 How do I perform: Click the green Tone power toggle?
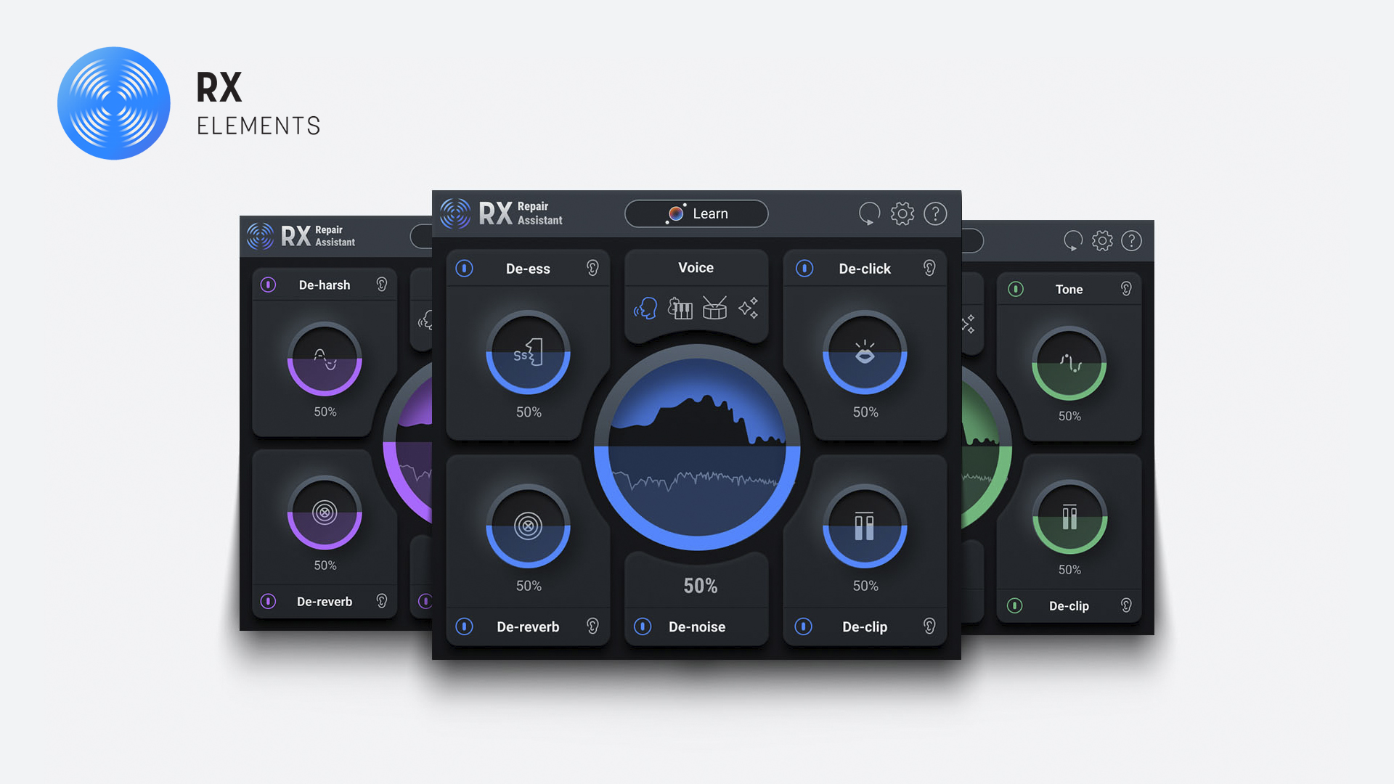[x=1016, y=289]
